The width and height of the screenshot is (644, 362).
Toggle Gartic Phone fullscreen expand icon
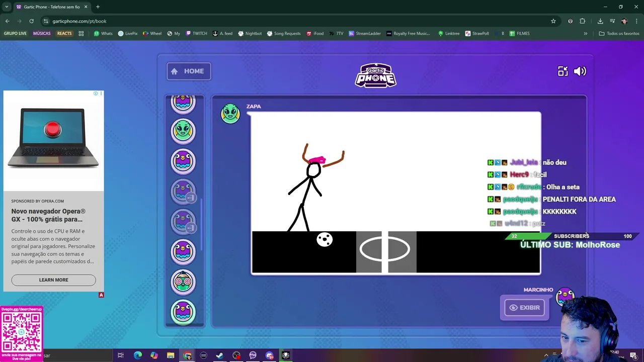pos(562,71)
